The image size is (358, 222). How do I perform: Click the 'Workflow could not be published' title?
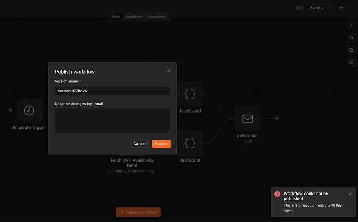(306, 196)
